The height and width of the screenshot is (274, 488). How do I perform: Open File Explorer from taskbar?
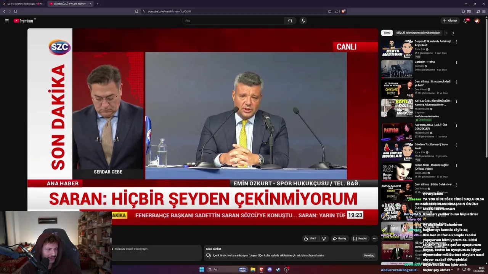[253, 269]
